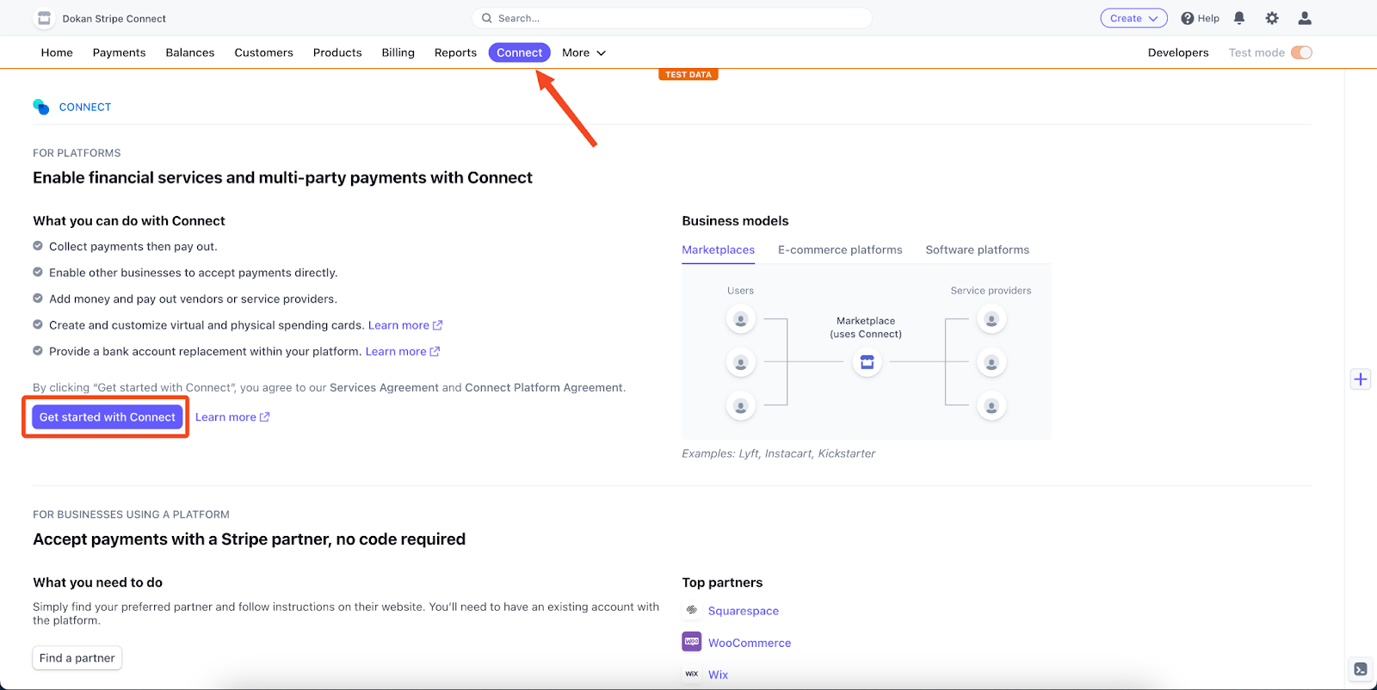The image size is (1377, 690).
Task: Click the Marketplace storefront icon in diagram
Action: point(867,362)
